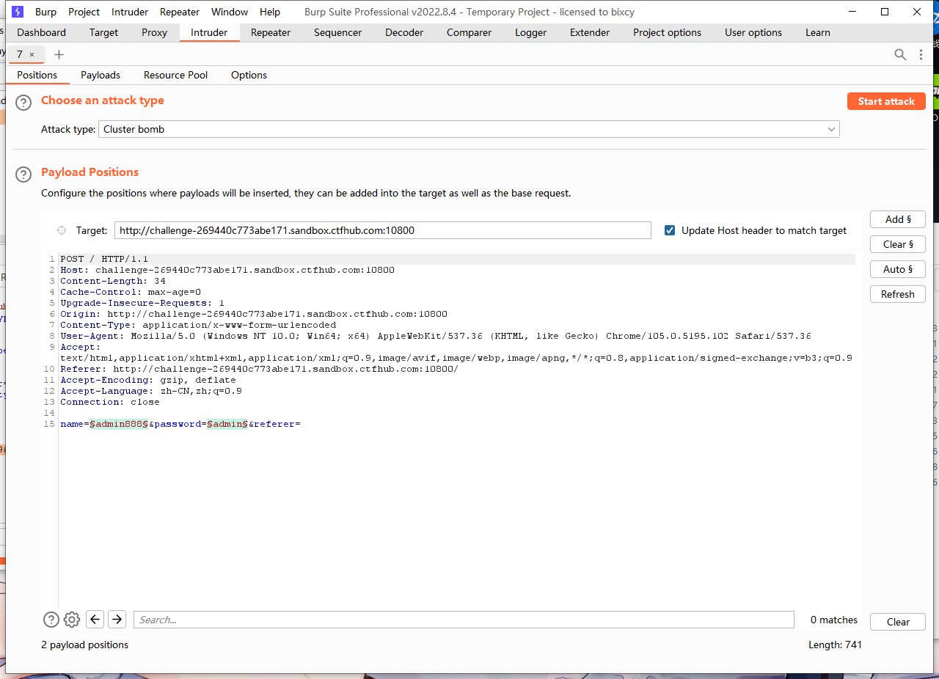The width and height of the screenshot is (939, 679).
Task: Click the Referer header line
Action: (259, 369)
